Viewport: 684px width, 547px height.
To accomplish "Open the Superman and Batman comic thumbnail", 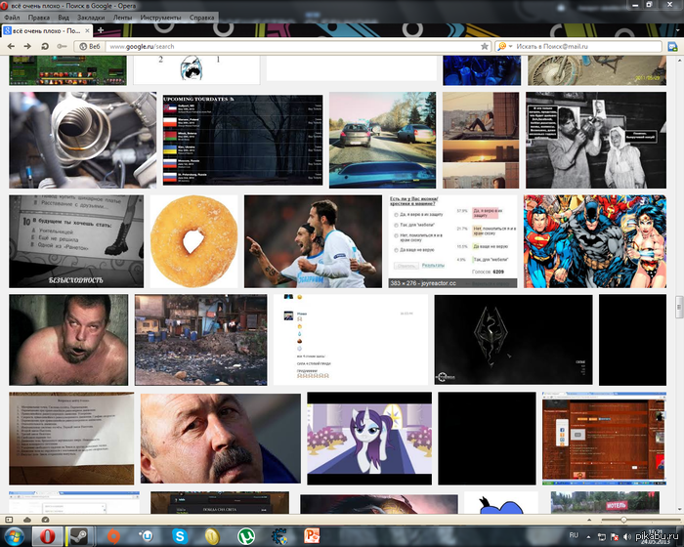I will point(595,241).
